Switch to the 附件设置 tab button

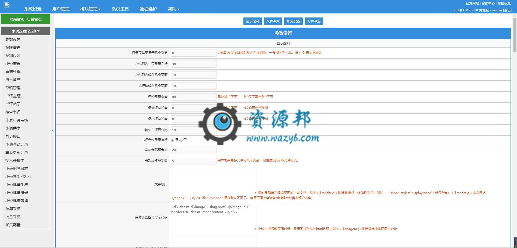[x=314, y=21]
